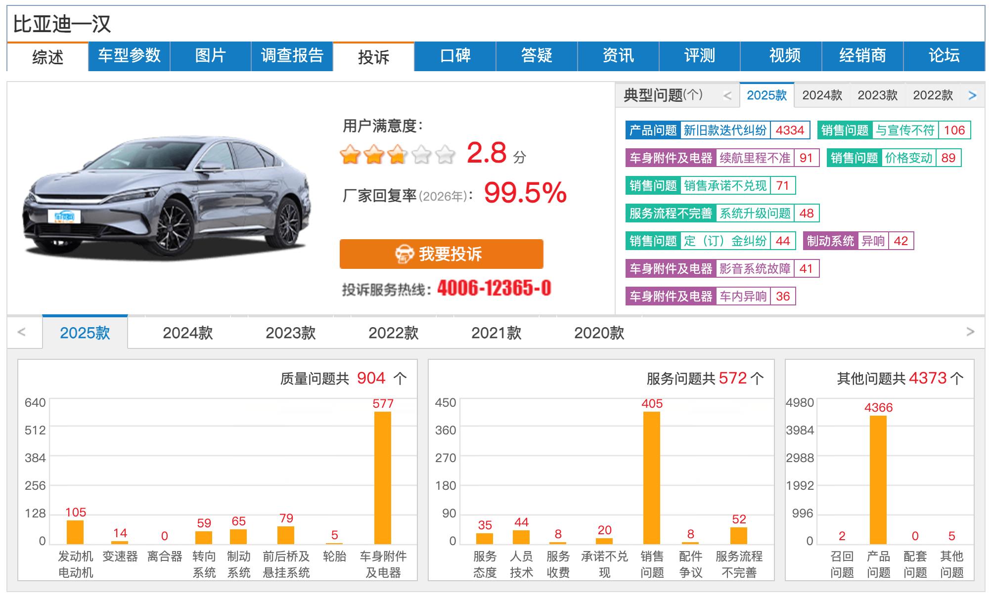
Task: Click the car icon on complaint button
Action: [x=404, y=254]
